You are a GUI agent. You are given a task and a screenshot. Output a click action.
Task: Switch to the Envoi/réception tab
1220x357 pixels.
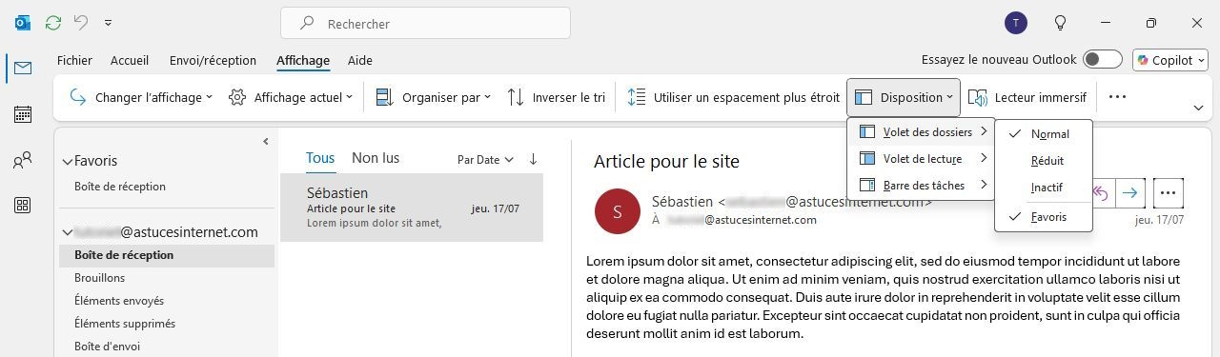(x=213, y=60)
